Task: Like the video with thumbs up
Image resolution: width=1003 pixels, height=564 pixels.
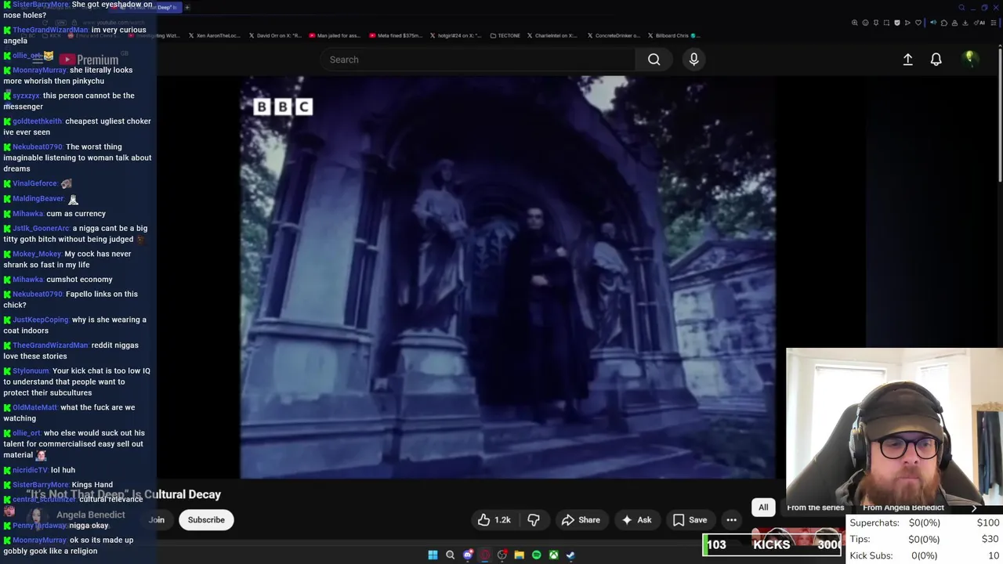Action: click(x=494, y=520)
